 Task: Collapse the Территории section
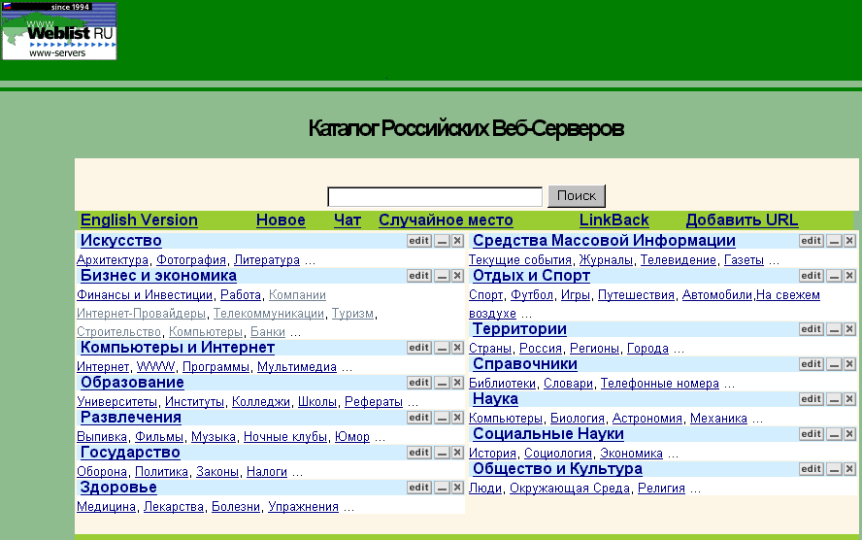(835, 329)
